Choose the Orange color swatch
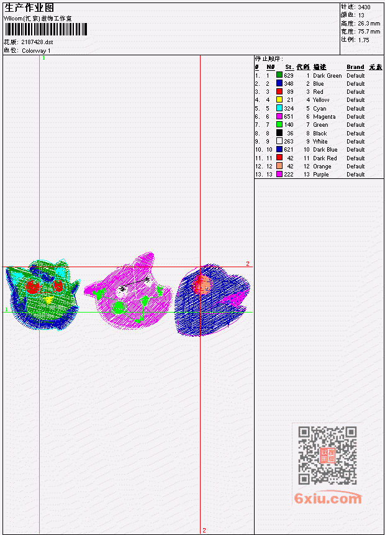The height and width of the screenshot is (535, 385). (279, 166)
